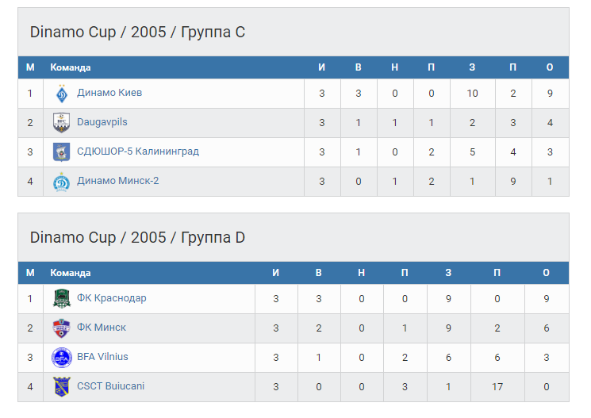Click the Группа C table title
The width and height of the screenshot is (591, 418).
pyautogui.click(x=137, y=33)
